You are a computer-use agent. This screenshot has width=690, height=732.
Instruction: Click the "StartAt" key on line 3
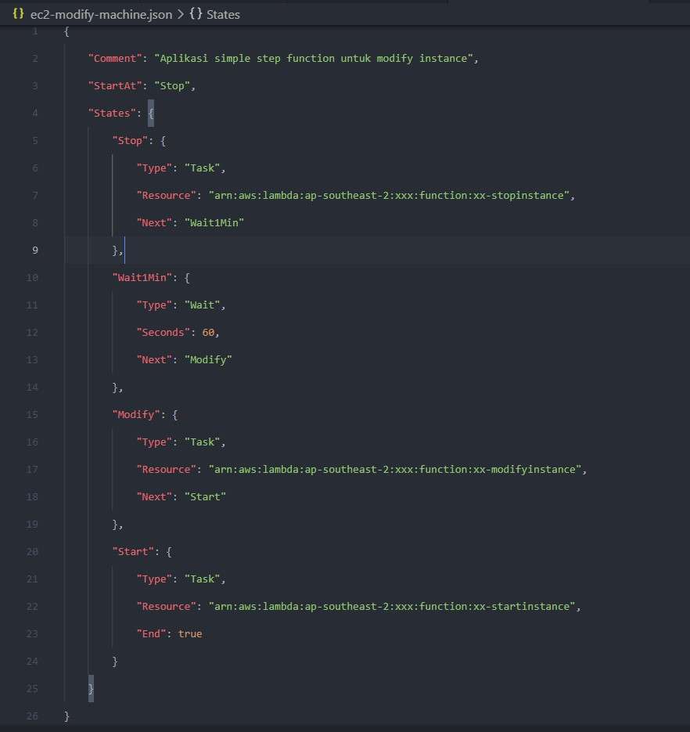pos(113,85)
